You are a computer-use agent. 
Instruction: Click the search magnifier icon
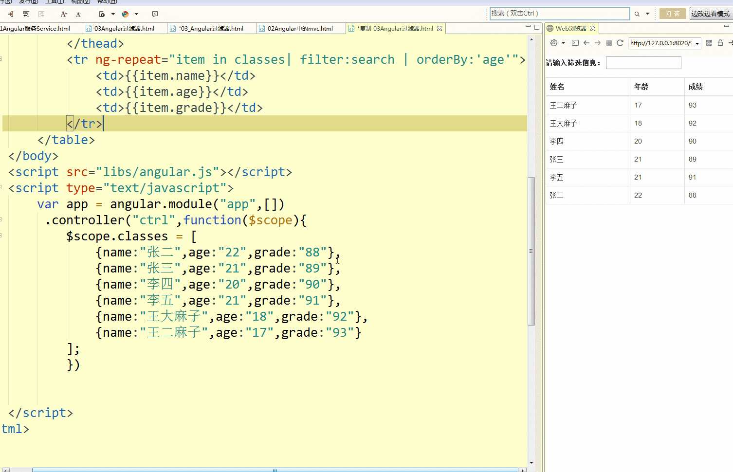637,14
